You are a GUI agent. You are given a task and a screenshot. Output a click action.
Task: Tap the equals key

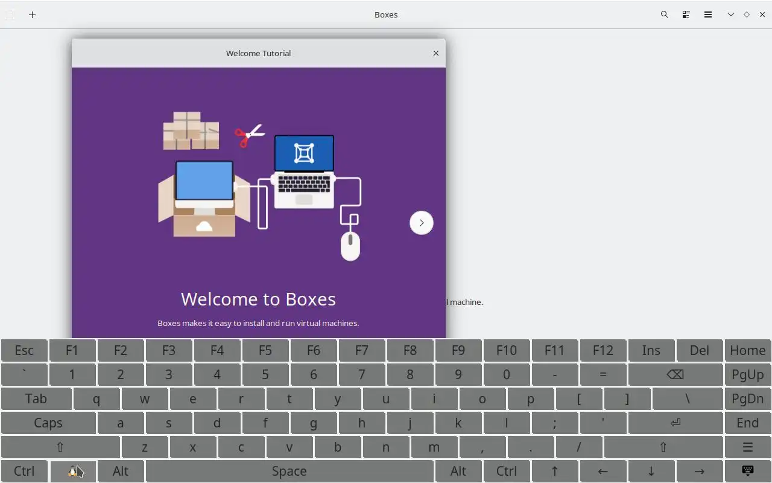(603, 374)
